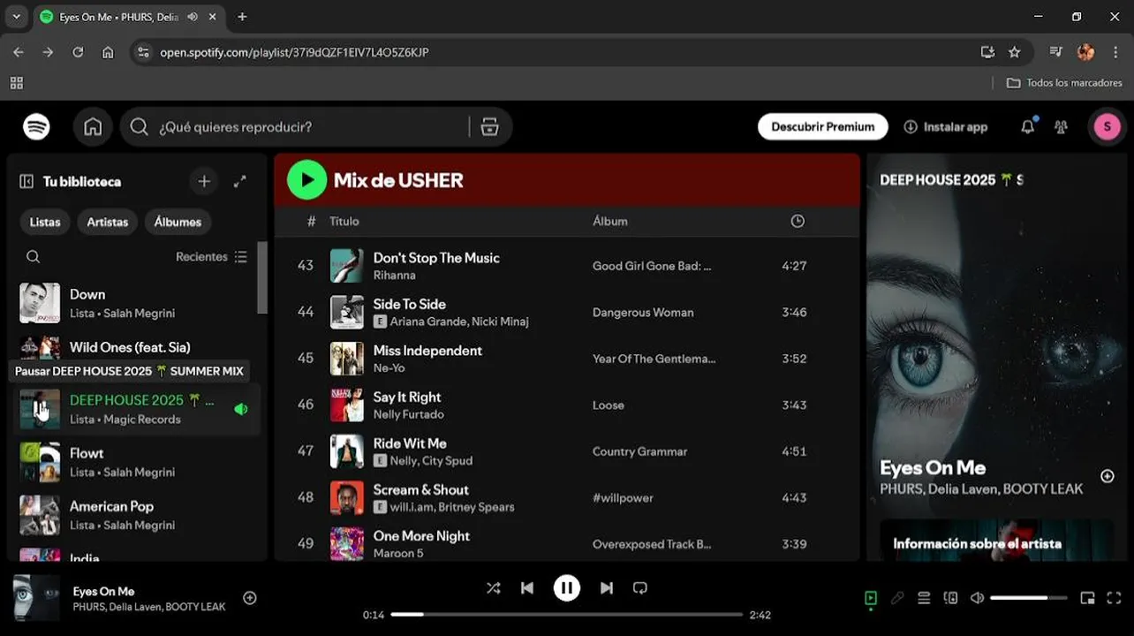This screenshot has width=1134, height=636.
Task: Select track Don't Stop The Music
Action: 436,258
